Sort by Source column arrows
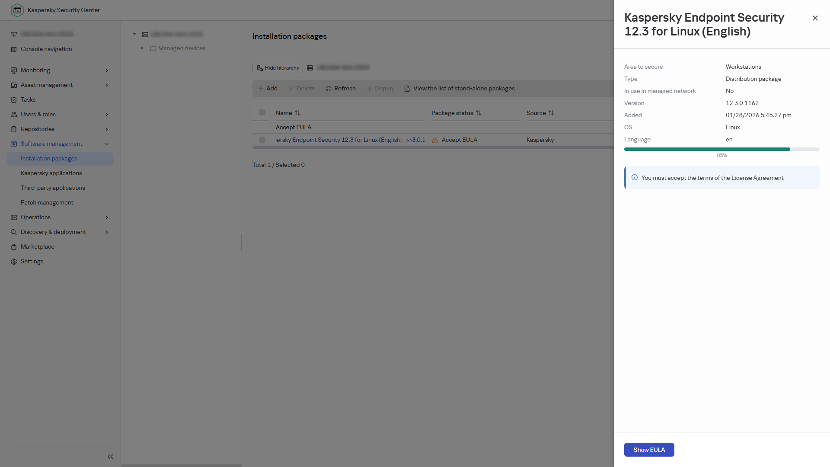Screen dimensions: 830x467 (x=551, y=113)
